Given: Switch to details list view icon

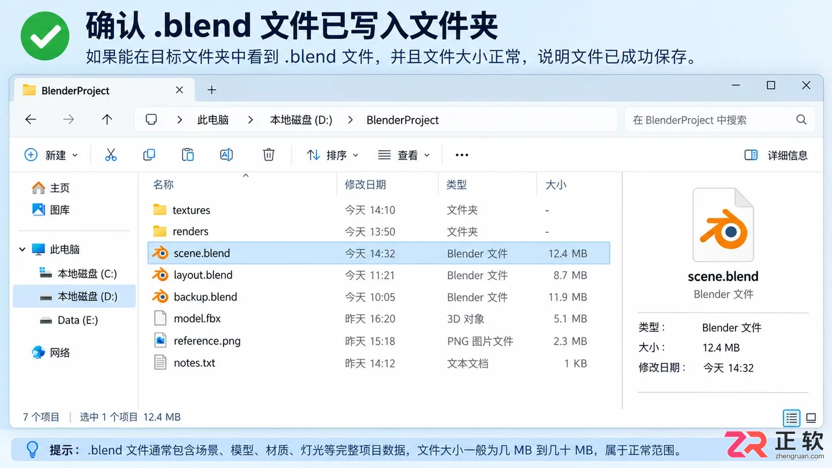Looking at the screenshot, I should coord(792,417).
